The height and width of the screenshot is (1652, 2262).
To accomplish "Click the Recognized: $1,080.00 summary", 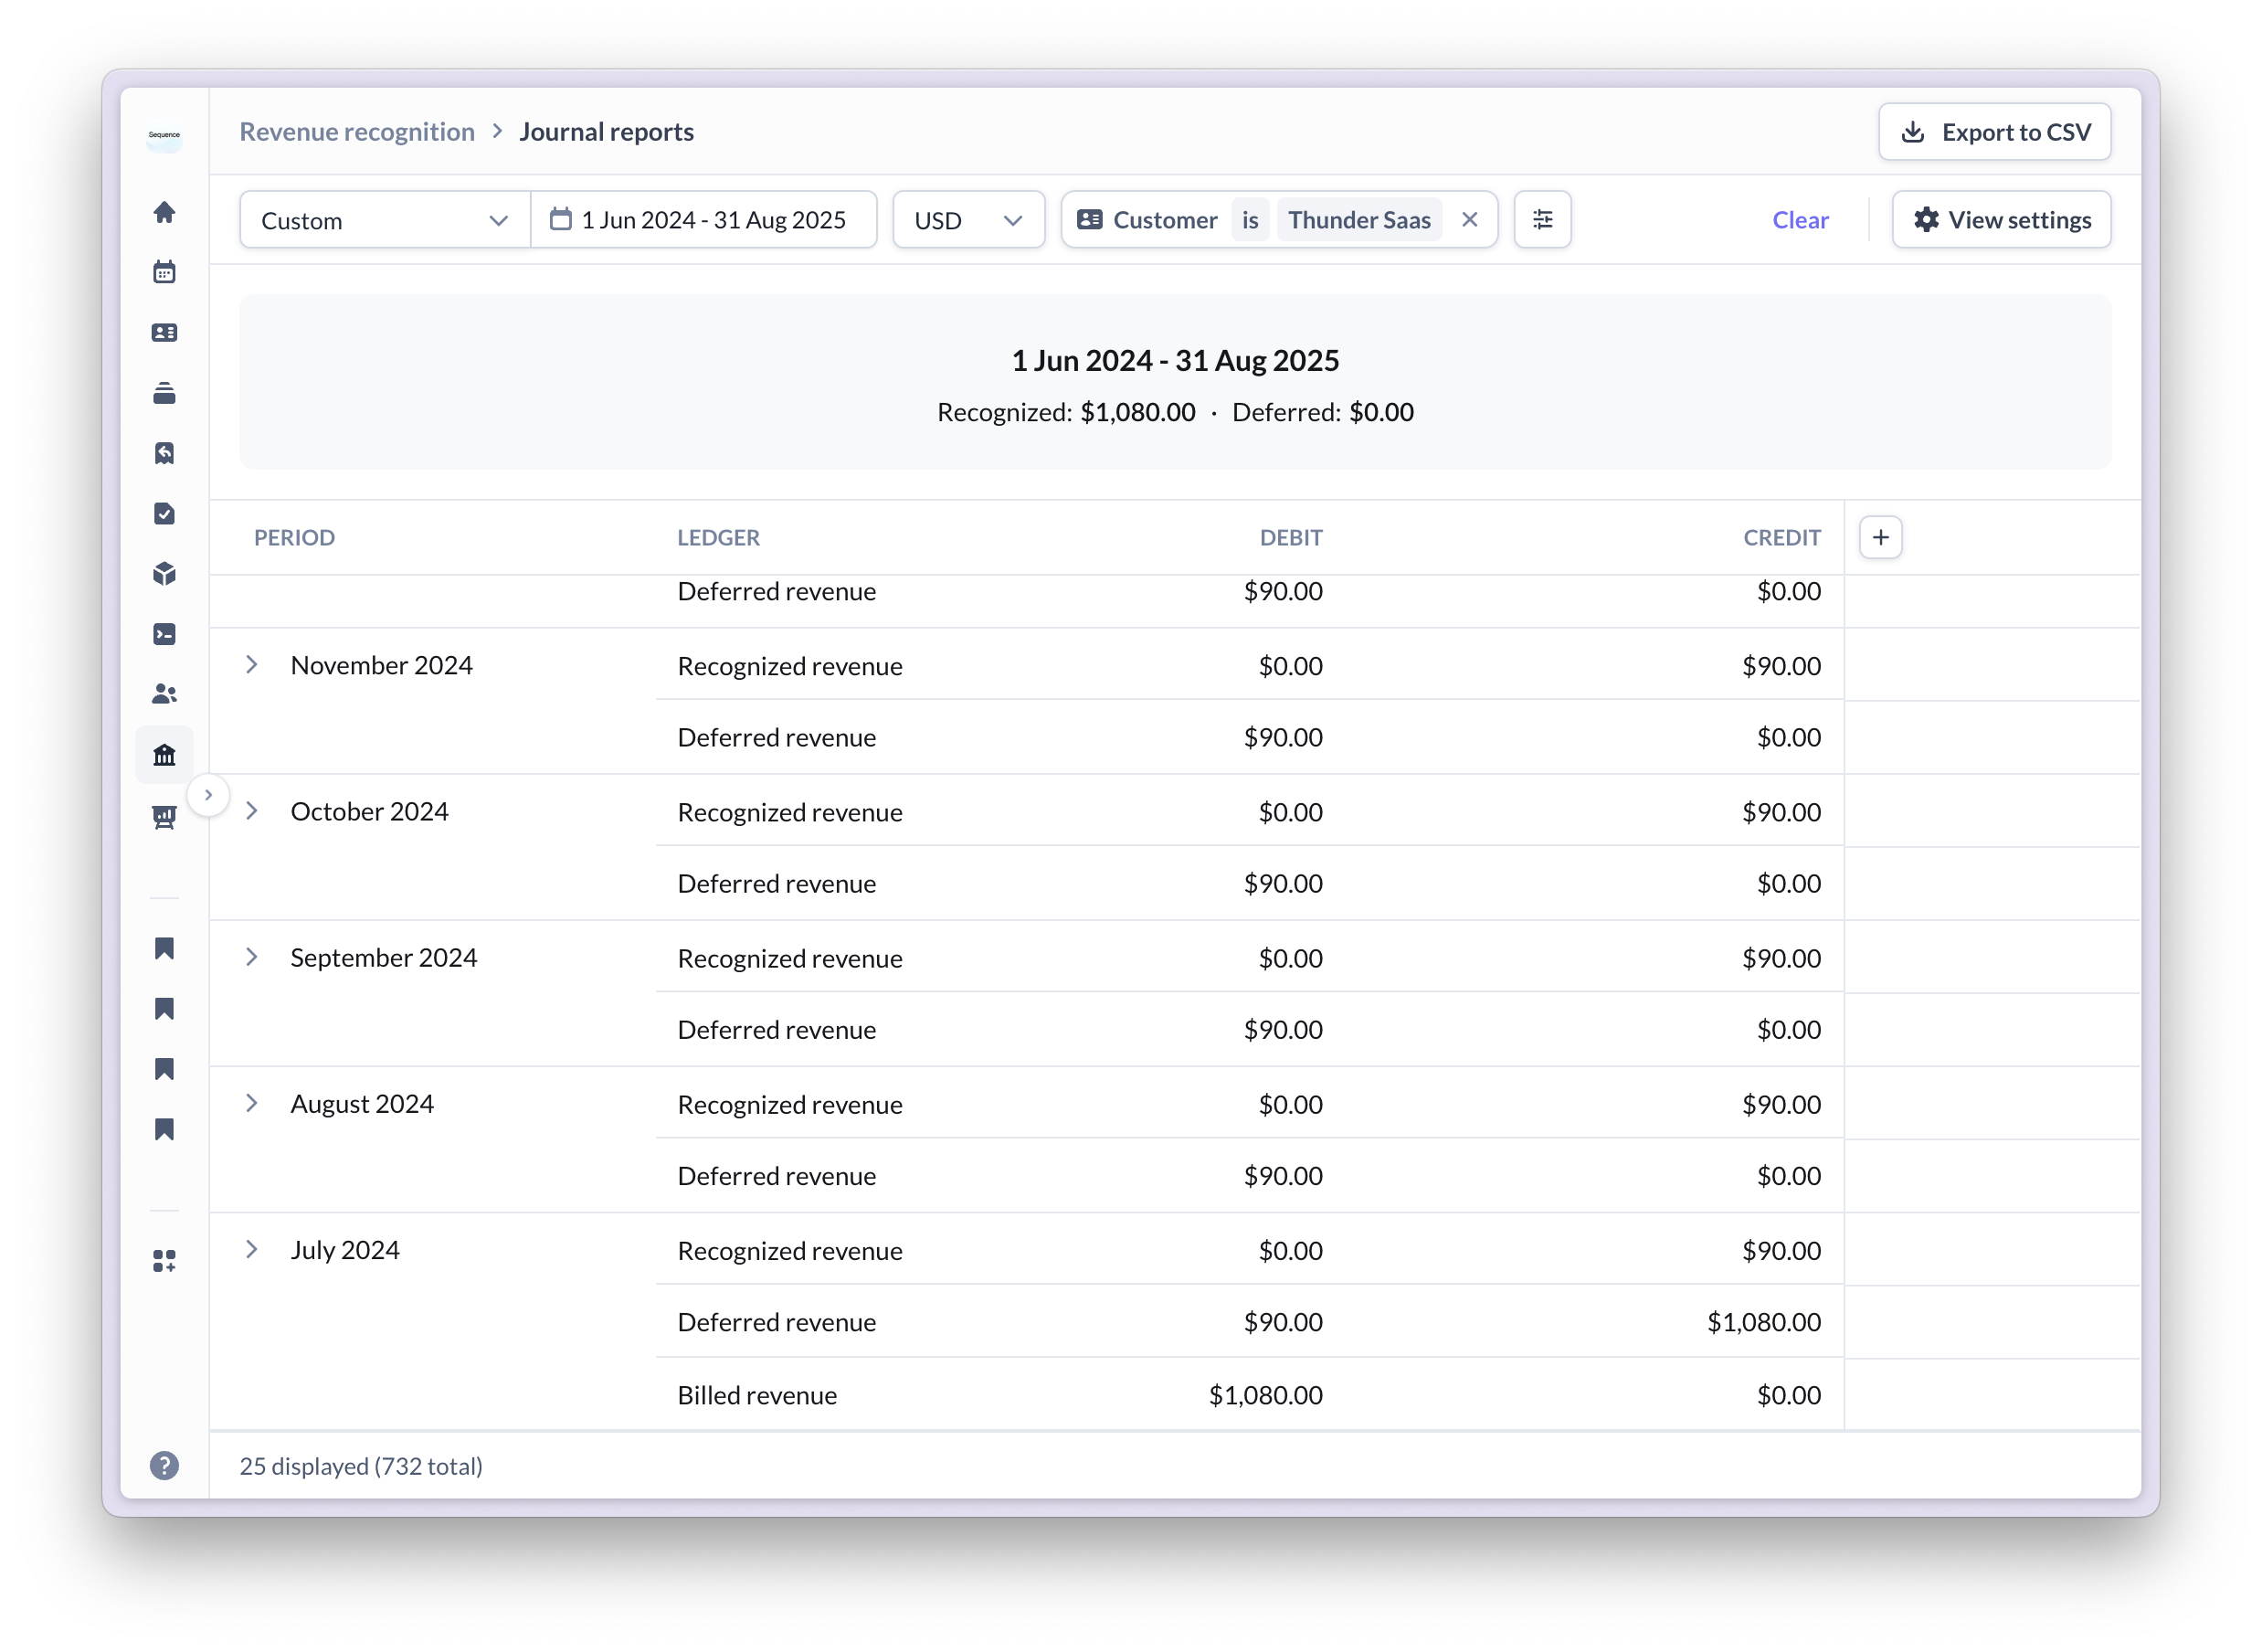I will [x=1065, y=411].
